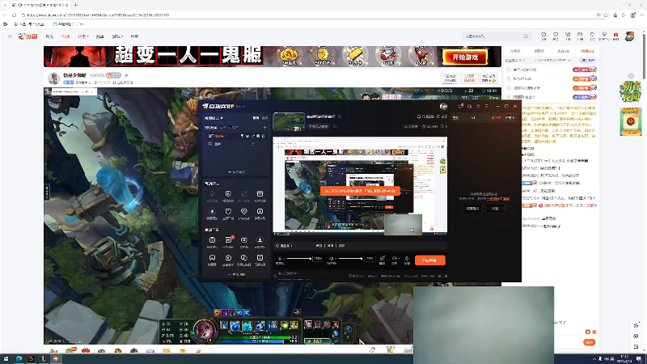This screenshot has height=364, width=647.
Task: Click the download-arrow icon in the basic tools grid
Action: click(260, 239)
